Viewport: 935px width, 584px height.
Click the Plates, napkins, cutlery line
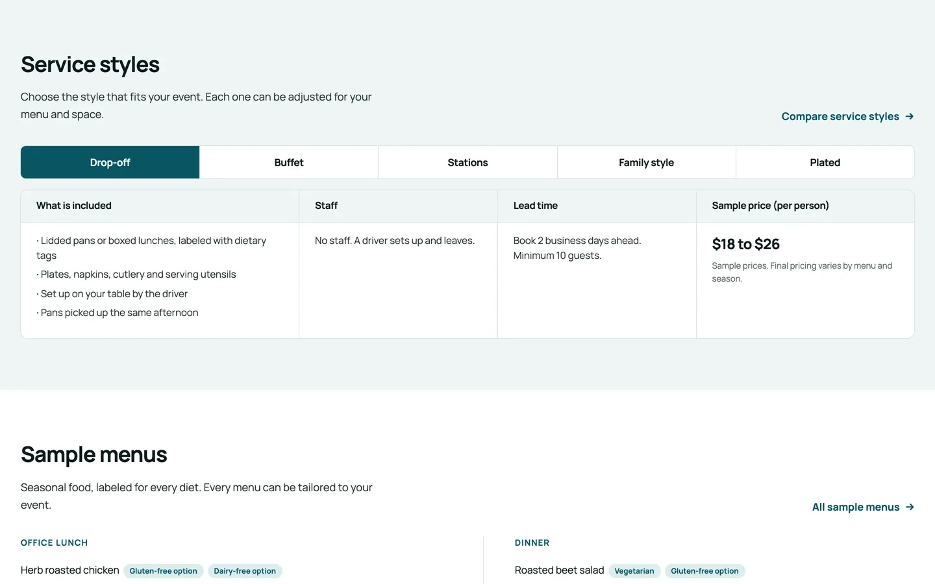(x=136, y=274)
